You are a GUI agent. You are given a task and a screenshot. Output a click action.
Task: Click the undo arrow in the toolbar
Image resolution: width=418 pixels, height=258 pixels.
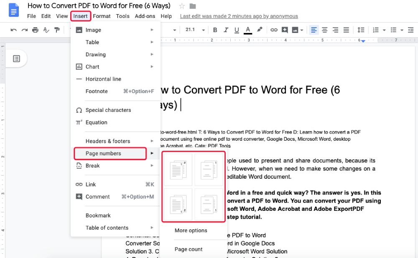pos(14,30)
